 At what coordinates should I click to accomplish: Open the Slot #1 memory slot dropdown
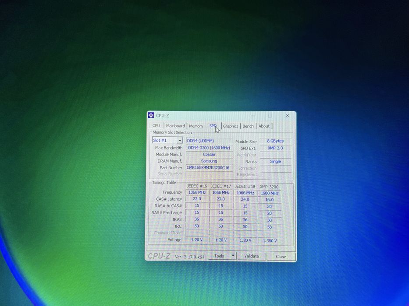pos(167,140)
